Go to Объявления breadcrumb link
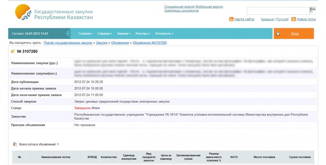 (x=120, y=43)
